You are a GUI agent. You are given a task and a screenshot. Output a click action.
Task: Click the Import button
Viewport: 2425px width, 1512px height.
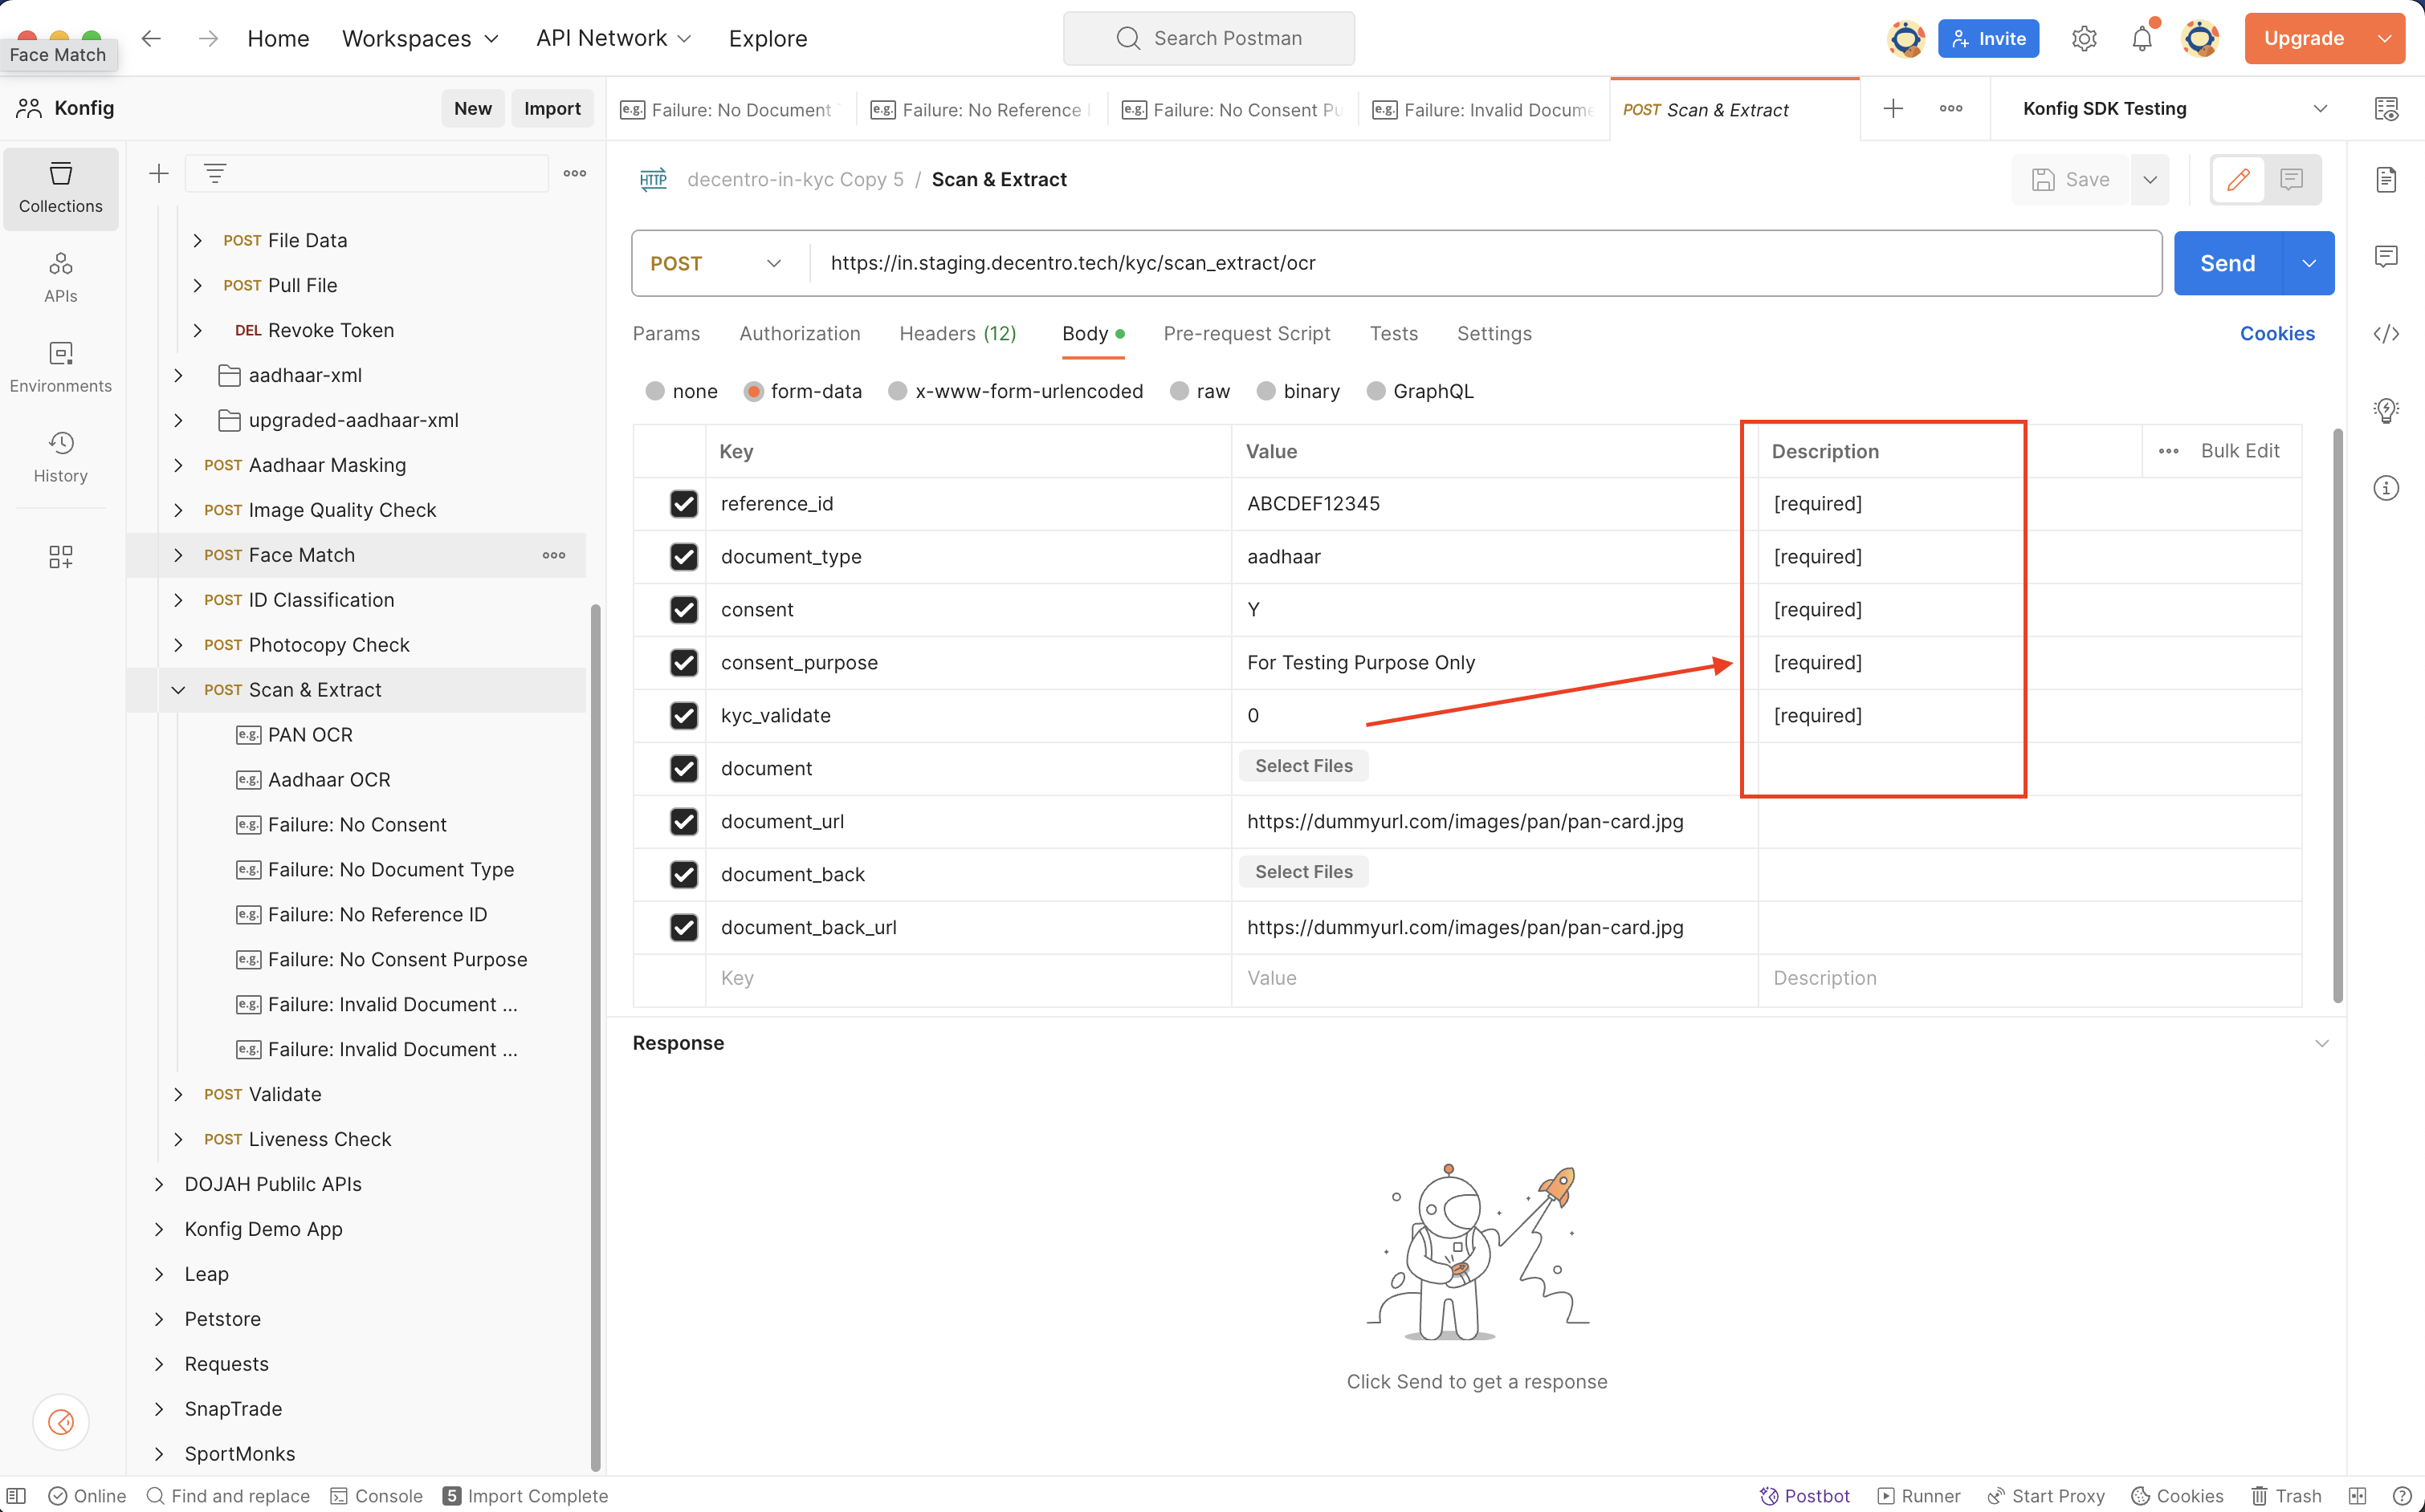pos(552,108)
